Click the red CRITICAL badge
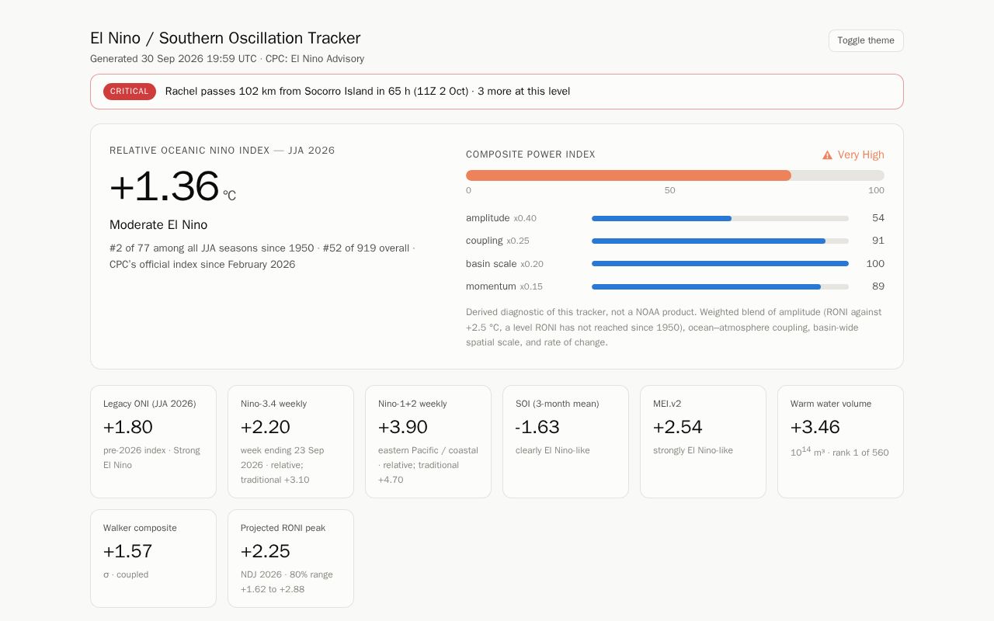The image size is (994, 621). pos(130,92)
